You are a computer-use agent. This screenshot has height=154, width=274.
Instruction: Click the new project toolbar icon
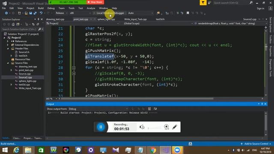pyautogui.click(x=19, y=13)
